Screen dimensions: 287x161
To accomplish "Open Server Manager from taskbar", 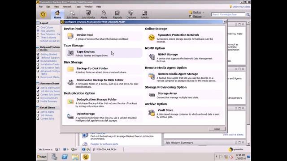I will [x=54, y=157].
